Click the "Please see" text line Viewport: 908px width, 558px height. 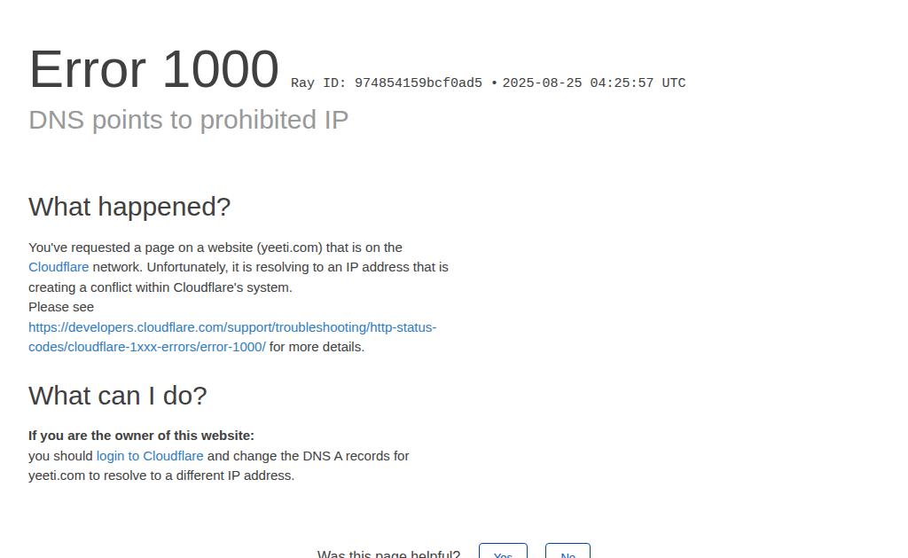(61, 307)
